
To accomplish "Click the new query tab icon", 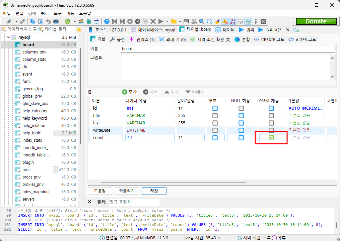I will click(296, 29).
